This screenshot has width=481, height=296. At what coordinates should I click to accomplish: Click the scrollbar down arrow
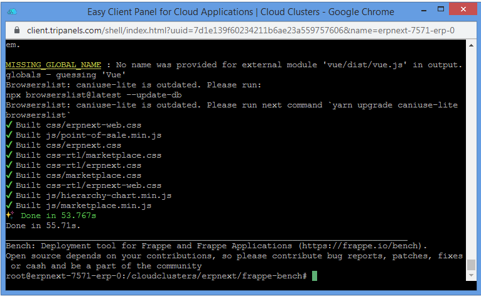click(471, 275)
